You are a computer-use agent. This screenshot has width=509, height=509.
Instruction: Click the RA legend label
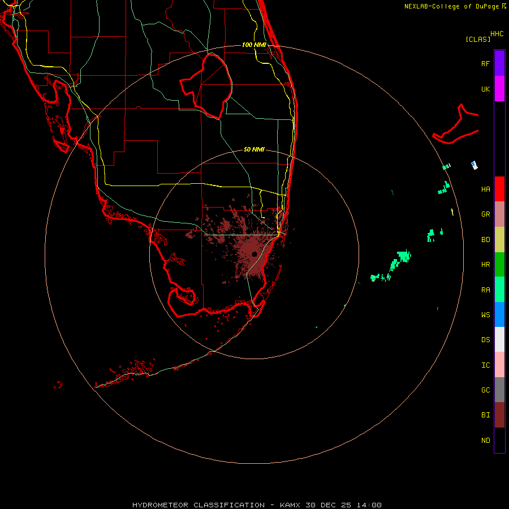point(485,290)
